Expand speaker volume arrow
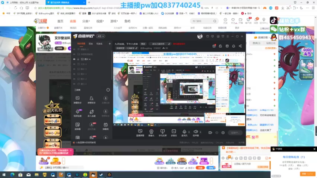317x178 pixels. click(x=201, y=132)
